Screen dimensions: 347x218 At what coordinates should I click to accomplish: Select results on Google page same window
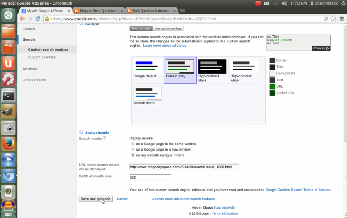tap(133, 144)
